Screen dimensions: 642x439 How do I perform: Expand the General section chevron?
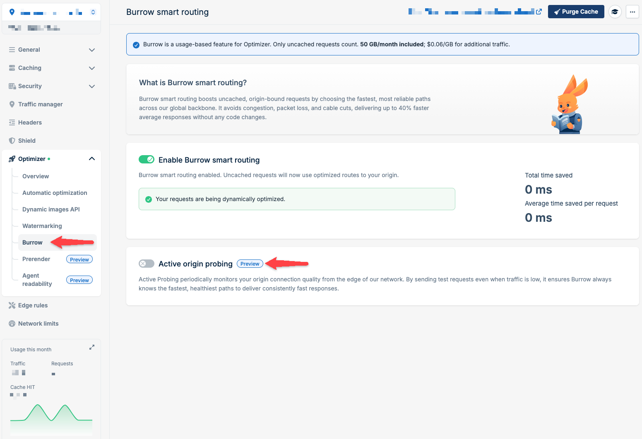pos(92,50)
